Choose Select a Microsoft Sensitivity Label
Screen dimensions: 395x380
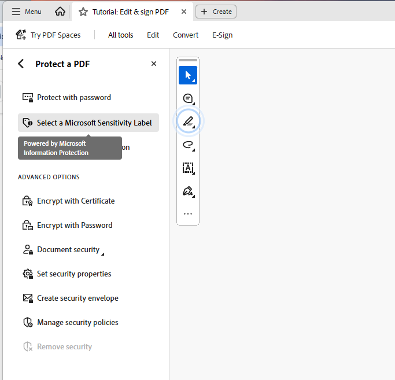coord(88,123)
